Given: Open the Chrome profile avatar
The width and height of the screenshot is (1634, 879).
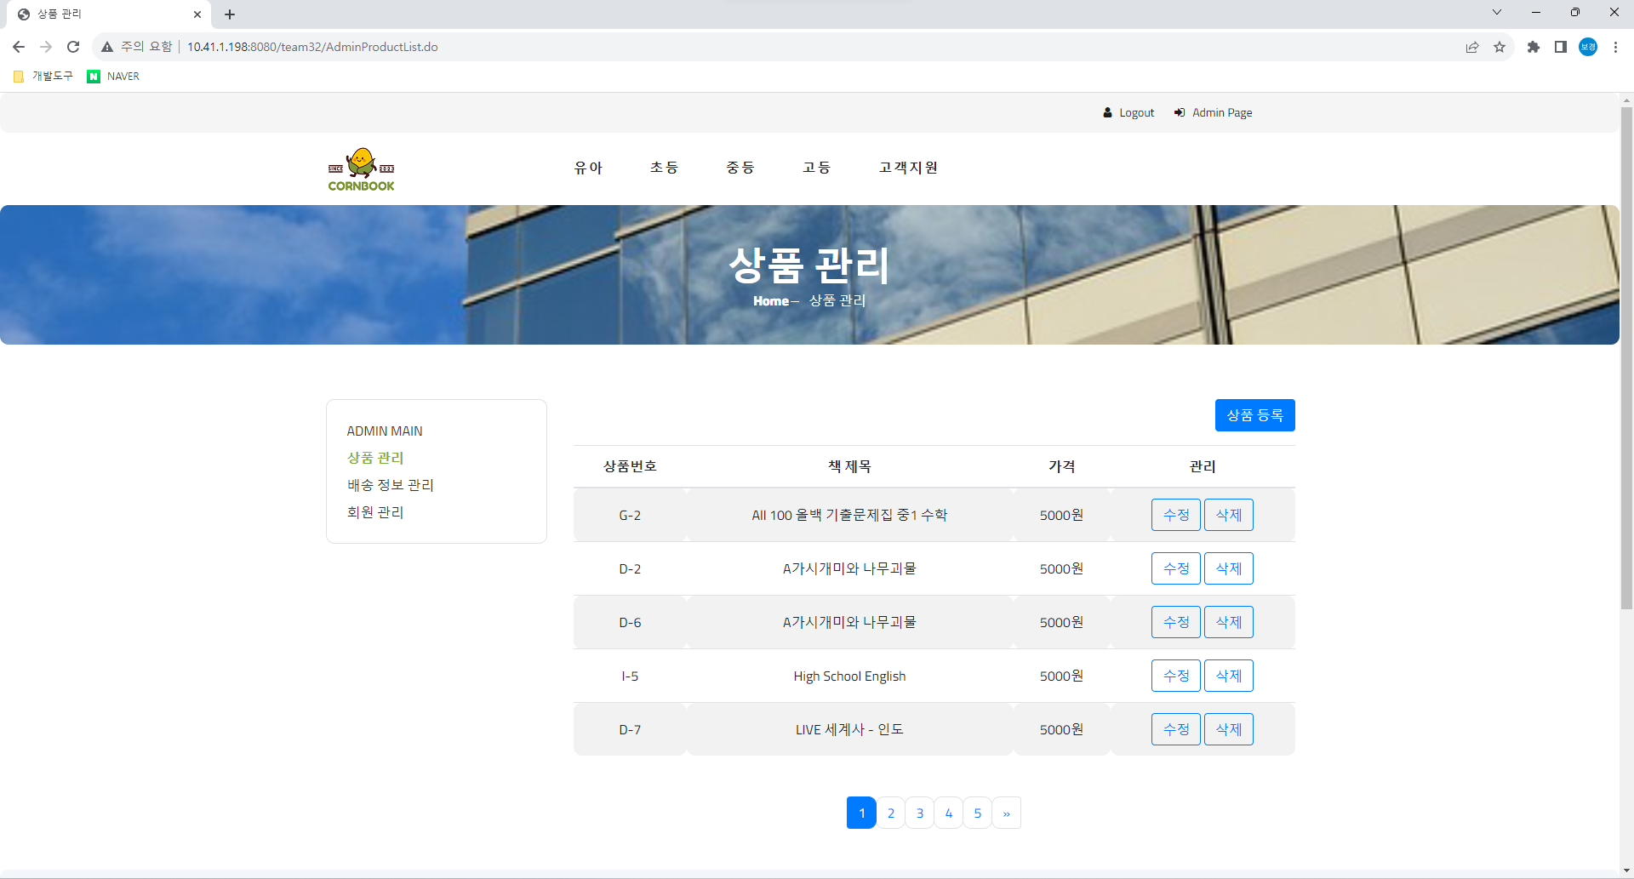Looking at the screenshot, I should point(1588,47).
